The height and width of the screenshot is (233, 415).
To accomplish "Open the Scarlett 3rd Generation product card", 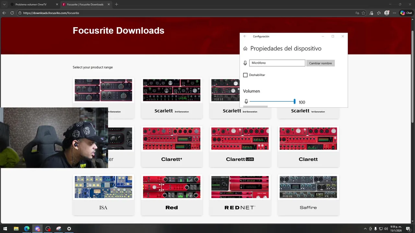I will click(x=172, y=98).
